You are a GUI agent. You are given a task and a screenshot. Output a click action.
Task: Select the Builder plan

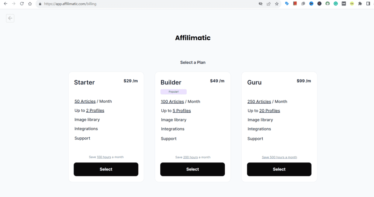[192, 169]
